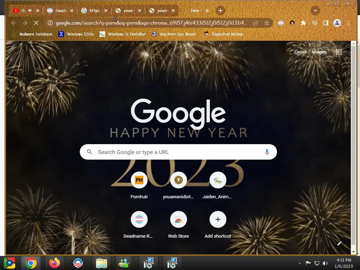The width and height of the screenshot is (360, 270).
Task: Customize this page with the pencil icon
Action: click(340, 243)
